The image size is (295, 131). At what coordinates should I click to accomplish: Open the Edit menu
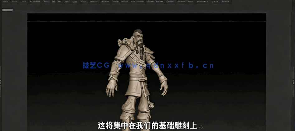pos(54,2)
